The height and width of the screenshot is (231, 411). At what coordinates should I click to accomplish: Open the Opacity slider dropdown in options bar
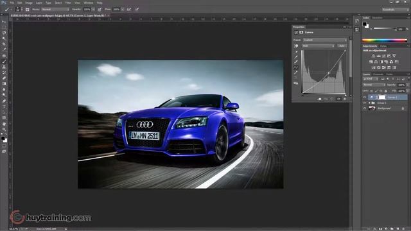pos(93,9)
